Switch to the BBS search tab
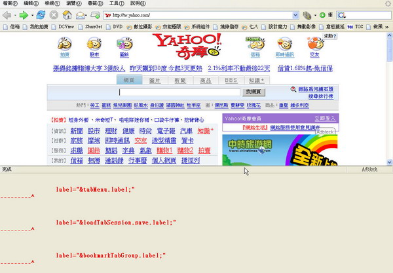The width and height of the screenshot is (393, 273). click(x=231, y=81)
